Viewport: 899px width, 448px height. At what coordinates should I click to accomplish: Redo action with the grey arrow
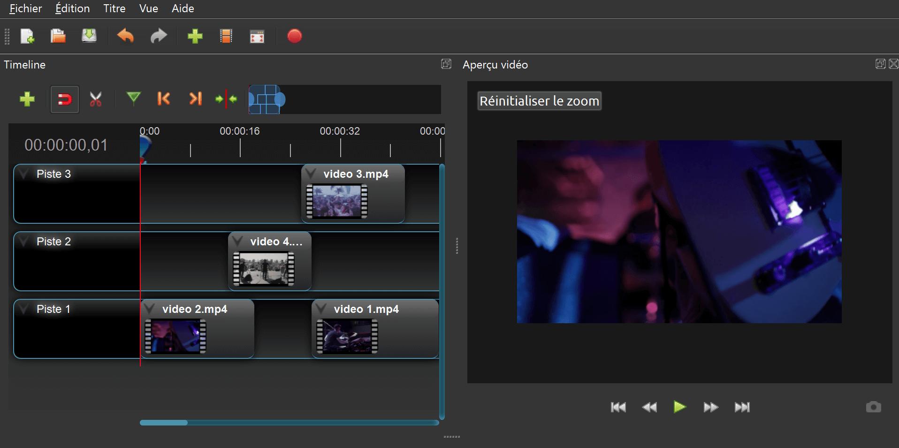point(159,36)
